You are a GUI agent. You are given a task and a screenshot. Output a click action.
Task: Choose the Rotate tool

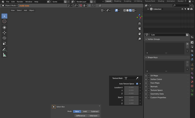pyautogui.click(x=4, y=38)
